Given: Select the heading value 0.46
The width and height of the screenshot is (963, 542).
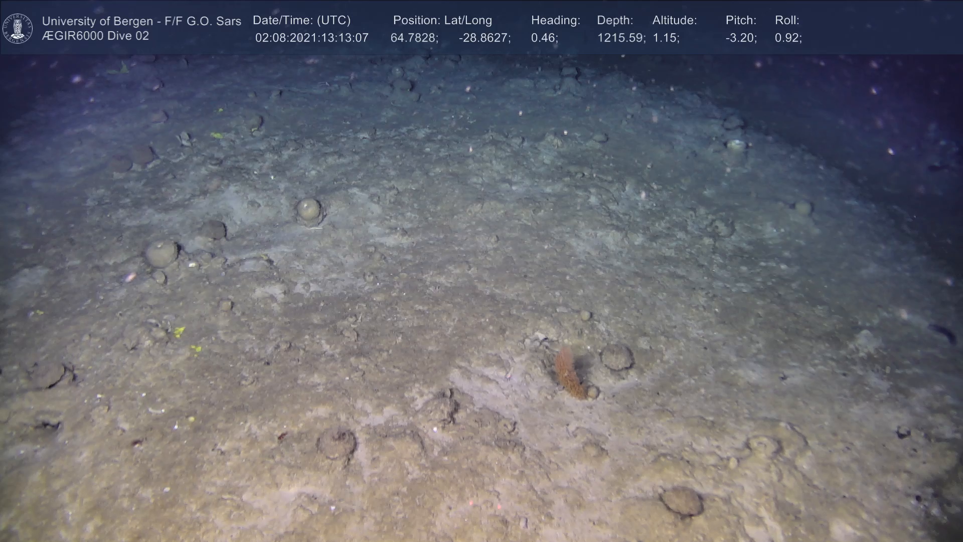Looking at the screenshot, I should point(544,38).
